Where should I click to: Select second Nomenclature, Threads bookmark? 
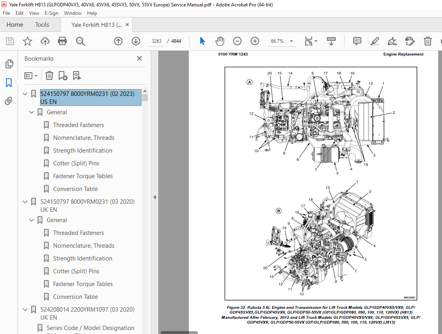[84, 245]
